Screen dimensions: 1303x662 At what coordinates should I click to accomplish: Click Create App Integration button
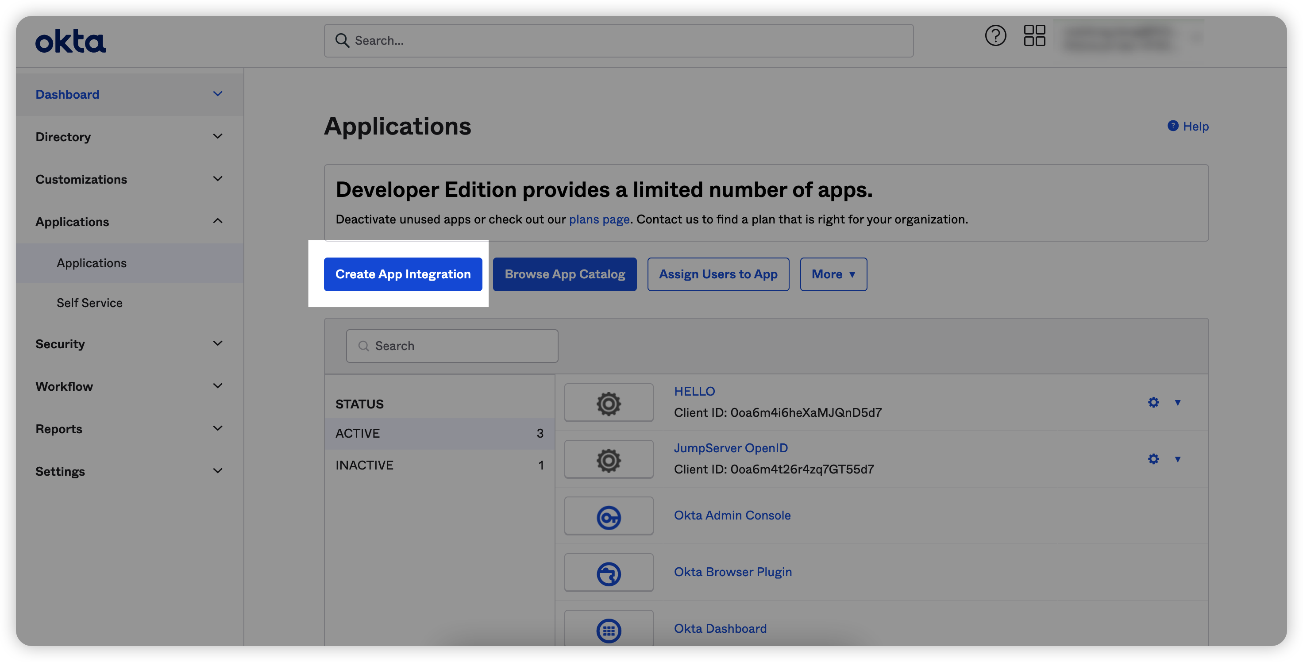(403, 274)
